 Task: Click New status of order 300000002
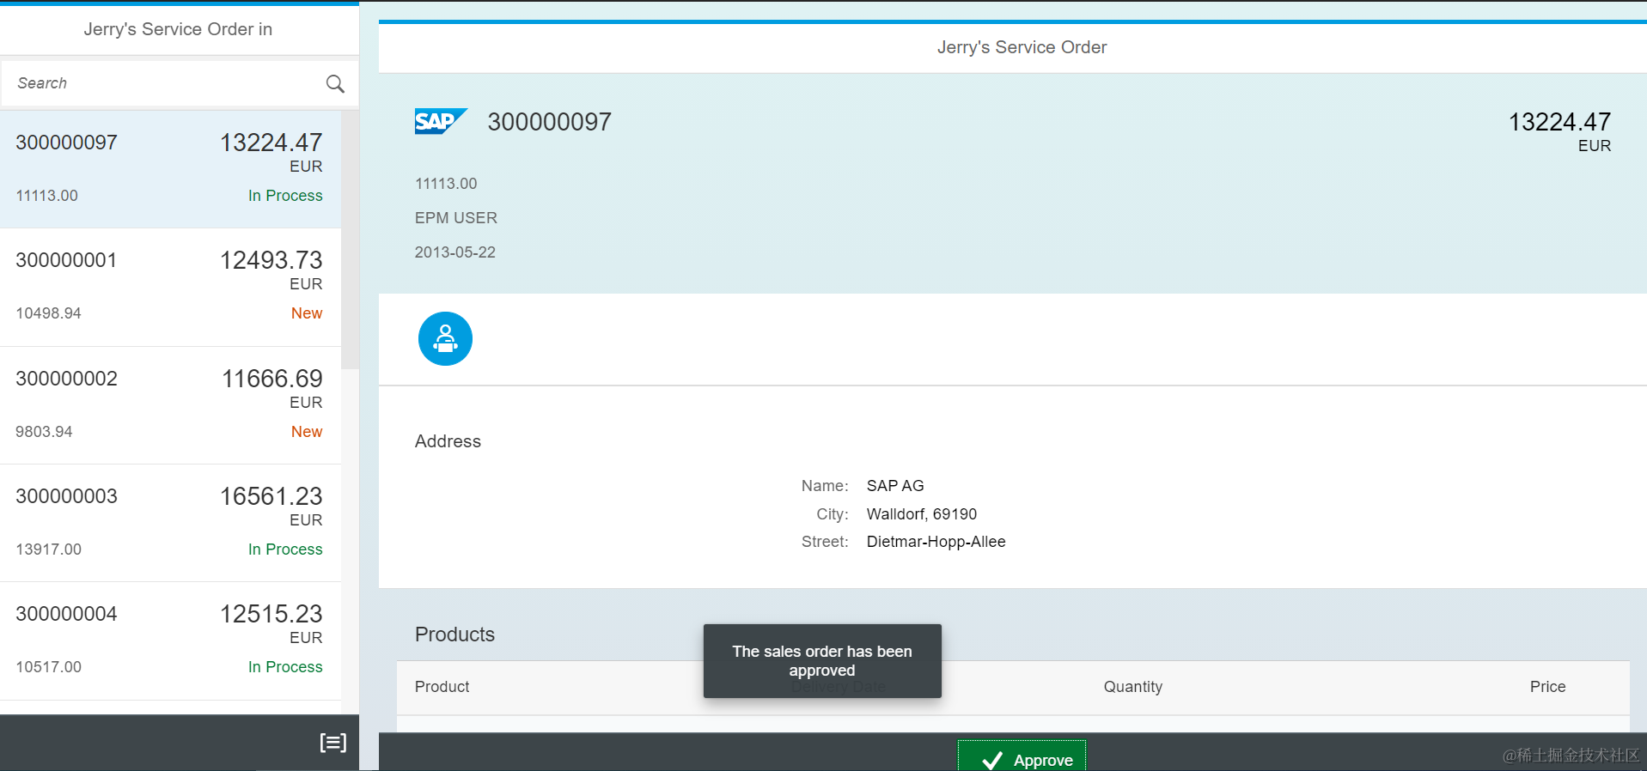[307, 432]
